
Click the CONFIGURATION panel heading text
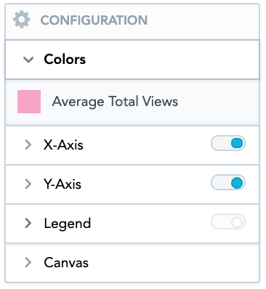click(94, 20)
